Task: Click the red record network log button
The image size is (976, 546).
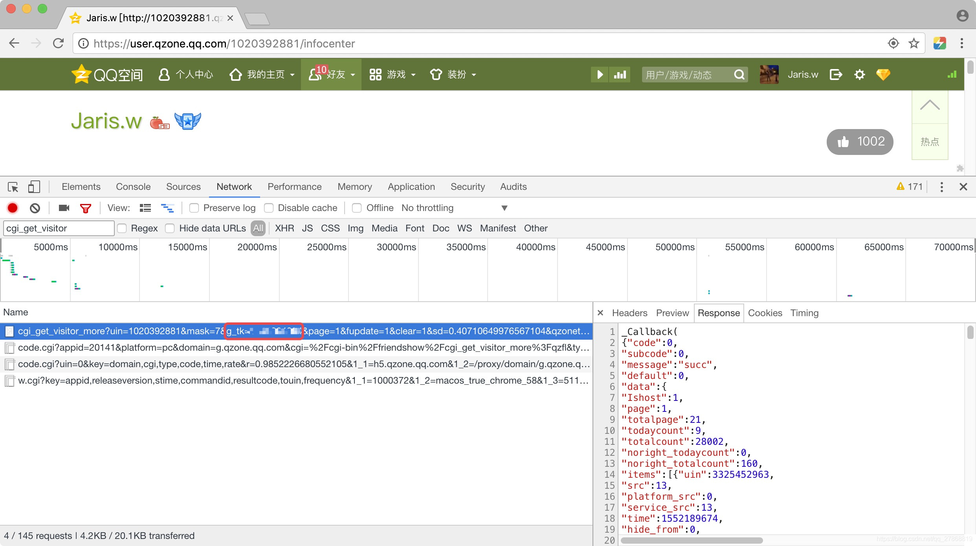Action: click(13, 208)
